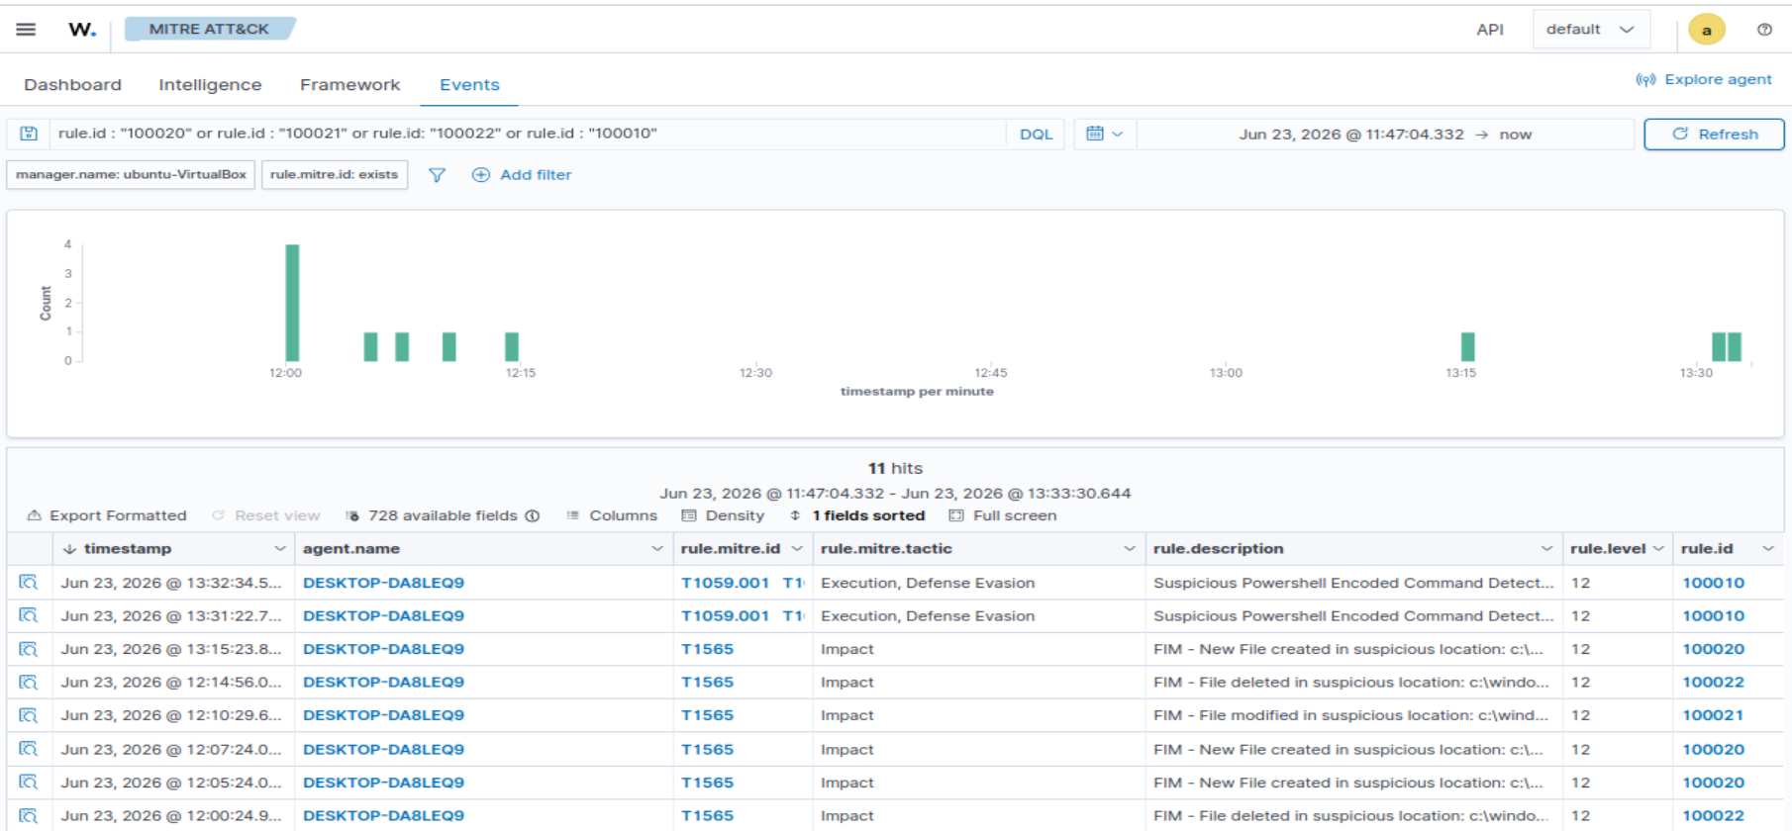Open rule 100010 link in 13:31:22 row
The width and height of the screenshot is (1792, 831).
coord(1713,615)
